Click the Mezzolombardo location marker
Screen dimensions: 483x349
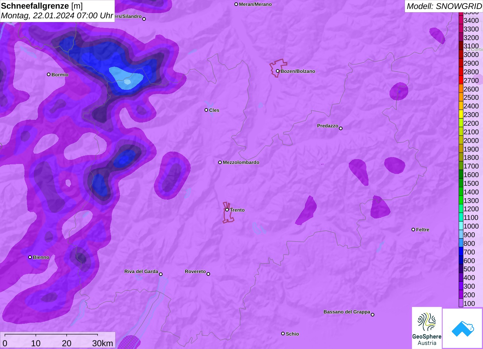[220, 162]
